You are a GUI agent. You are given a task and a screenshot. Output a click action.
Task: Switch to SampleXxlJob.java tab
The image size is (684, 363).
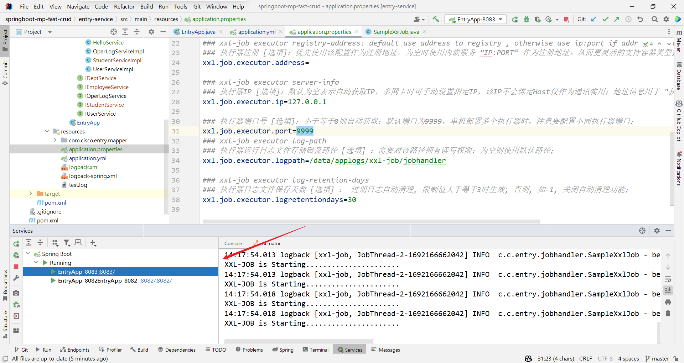tap(396, 32)
